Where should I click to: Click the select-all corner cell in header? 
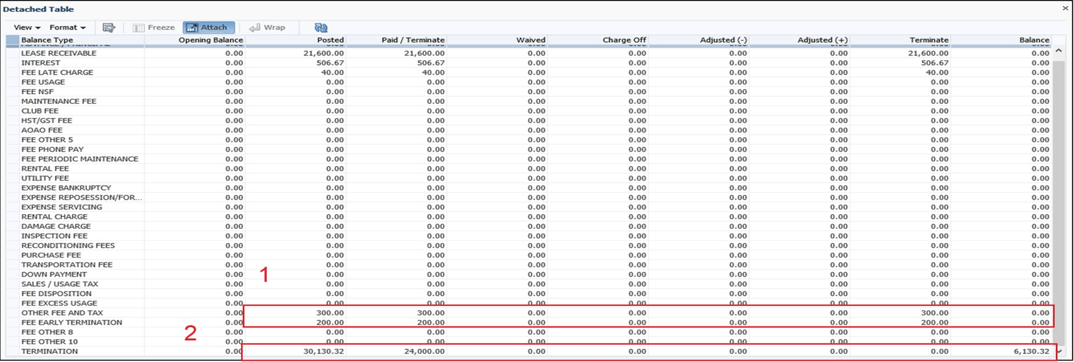[x=12, y=40]
